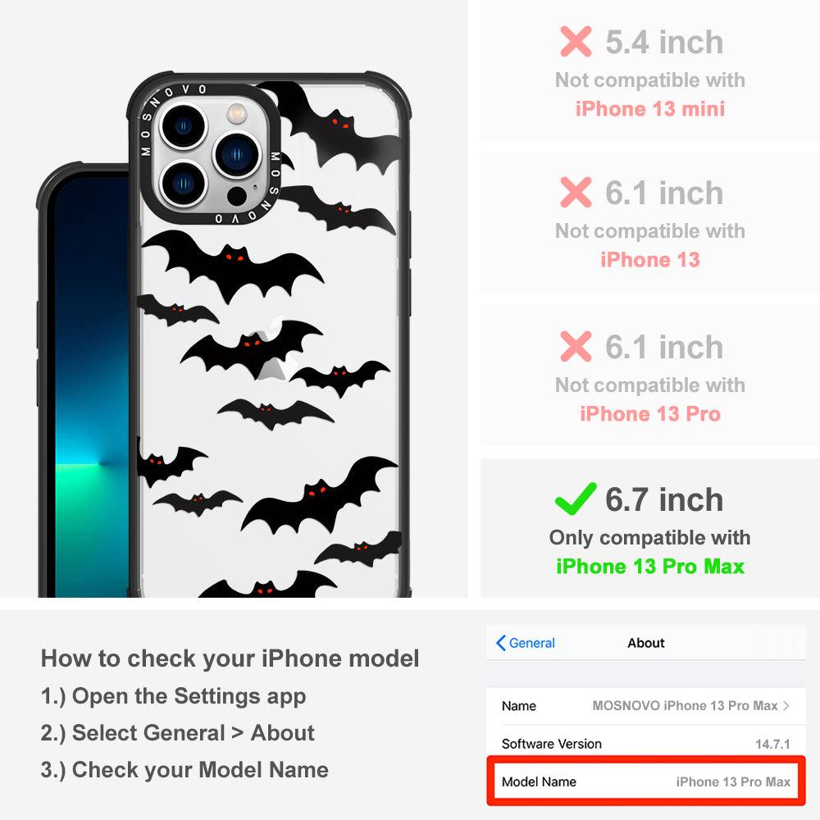Click the iPhone 13 Pro Max green text

[x=650, y=567]
